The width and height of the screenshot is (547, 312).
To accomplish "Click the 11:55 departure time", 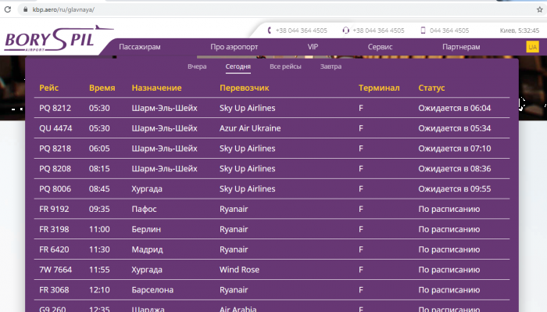I will tap(99, 270).
